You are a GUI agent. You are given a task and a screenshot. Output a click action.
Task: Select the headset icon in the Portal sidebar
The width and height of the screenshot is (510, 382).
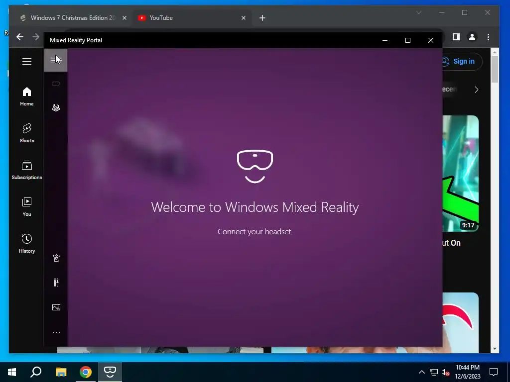[x=56, y=84]
